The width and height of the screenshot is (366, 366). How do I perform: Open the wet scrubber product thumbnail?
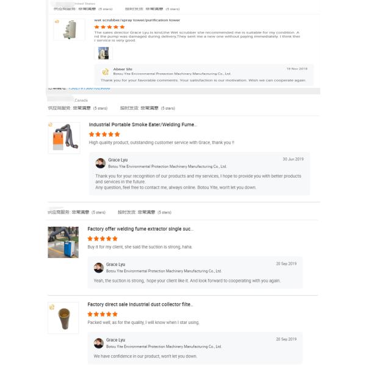pos(69,29)
